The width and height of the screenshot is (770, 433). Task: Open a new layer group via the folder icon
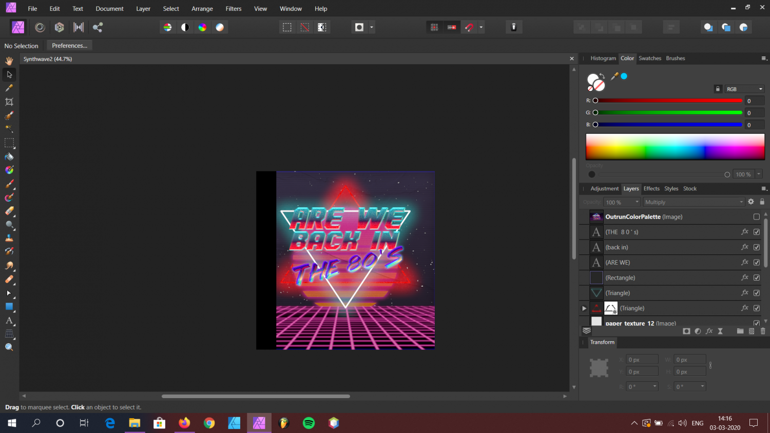(x=740, y=331)
